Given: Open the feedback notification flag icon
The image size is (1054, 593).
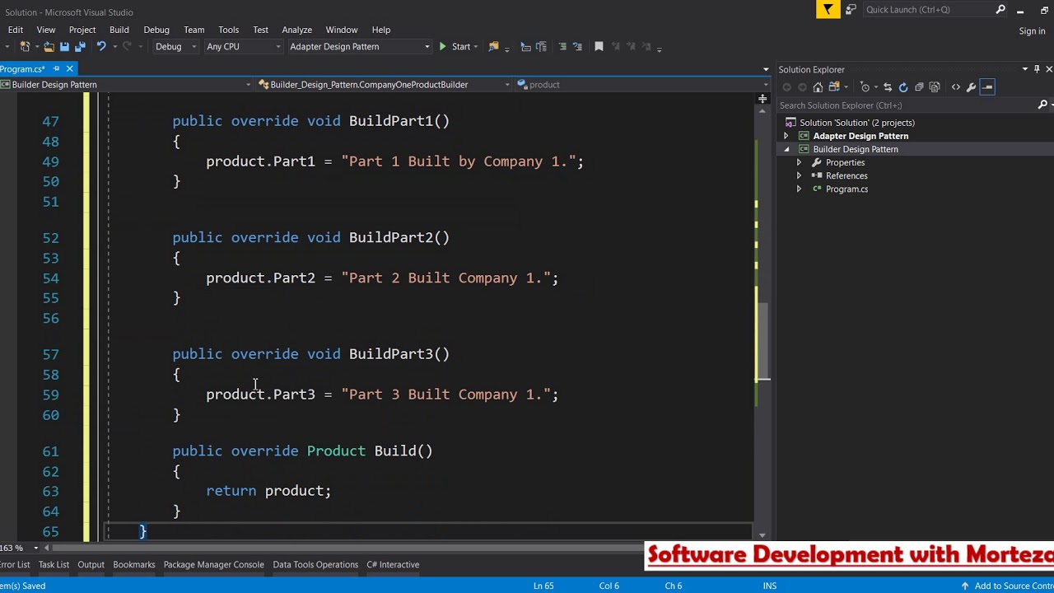Looking at the screenshot, I should tap(828, 10).
